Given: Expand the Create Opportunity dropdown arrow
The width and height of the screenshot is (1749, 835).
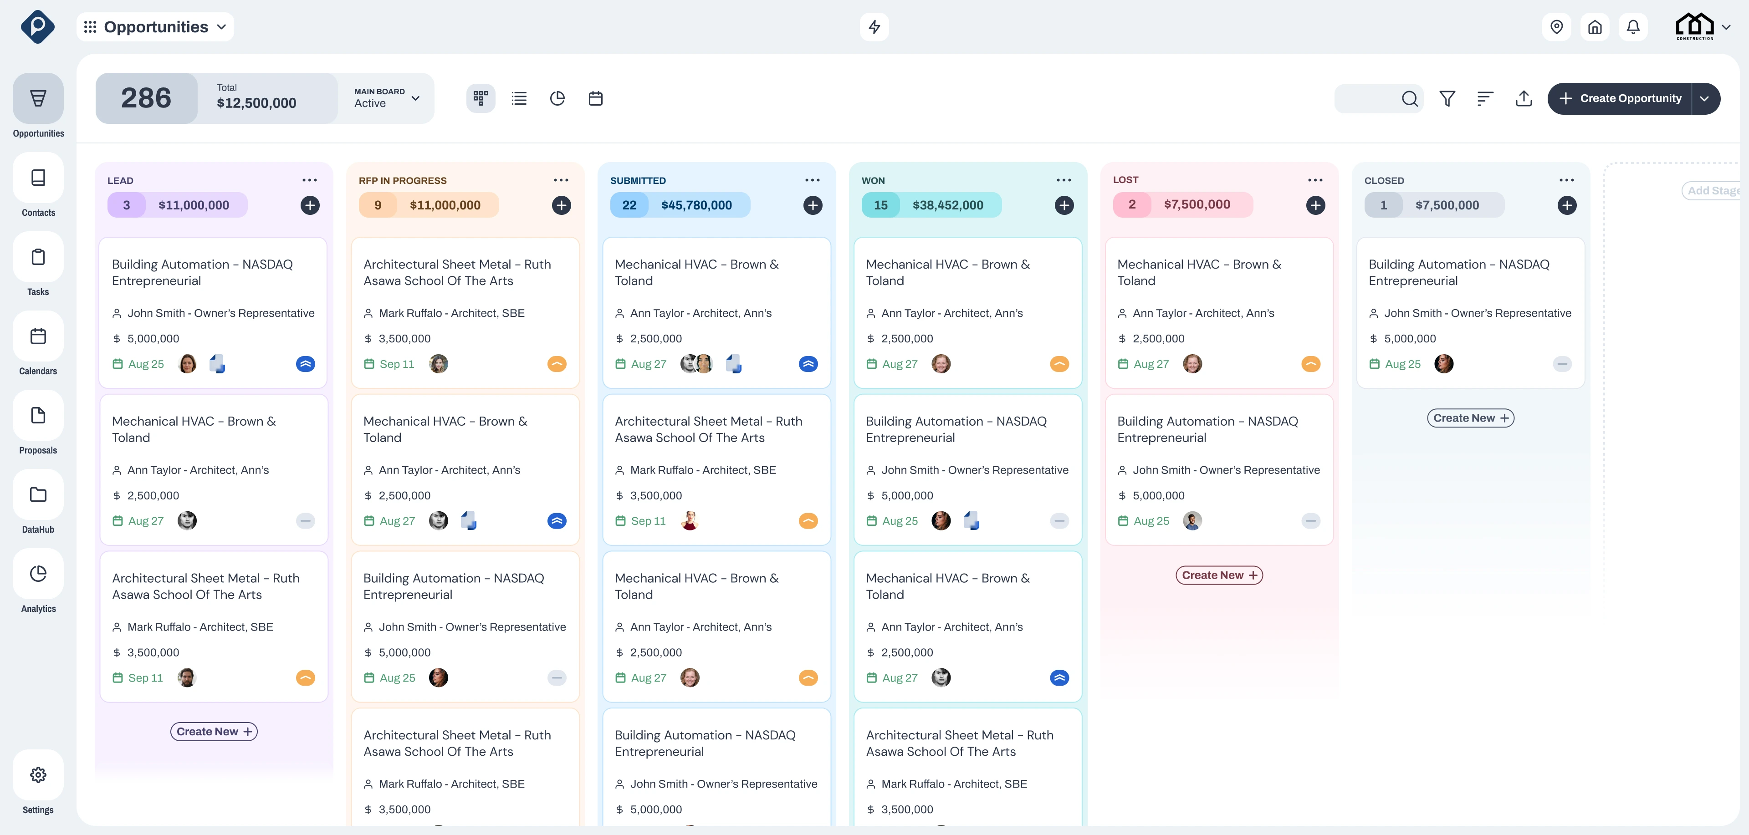Looking at the screenshot, I should click(x=1705, y=98).
